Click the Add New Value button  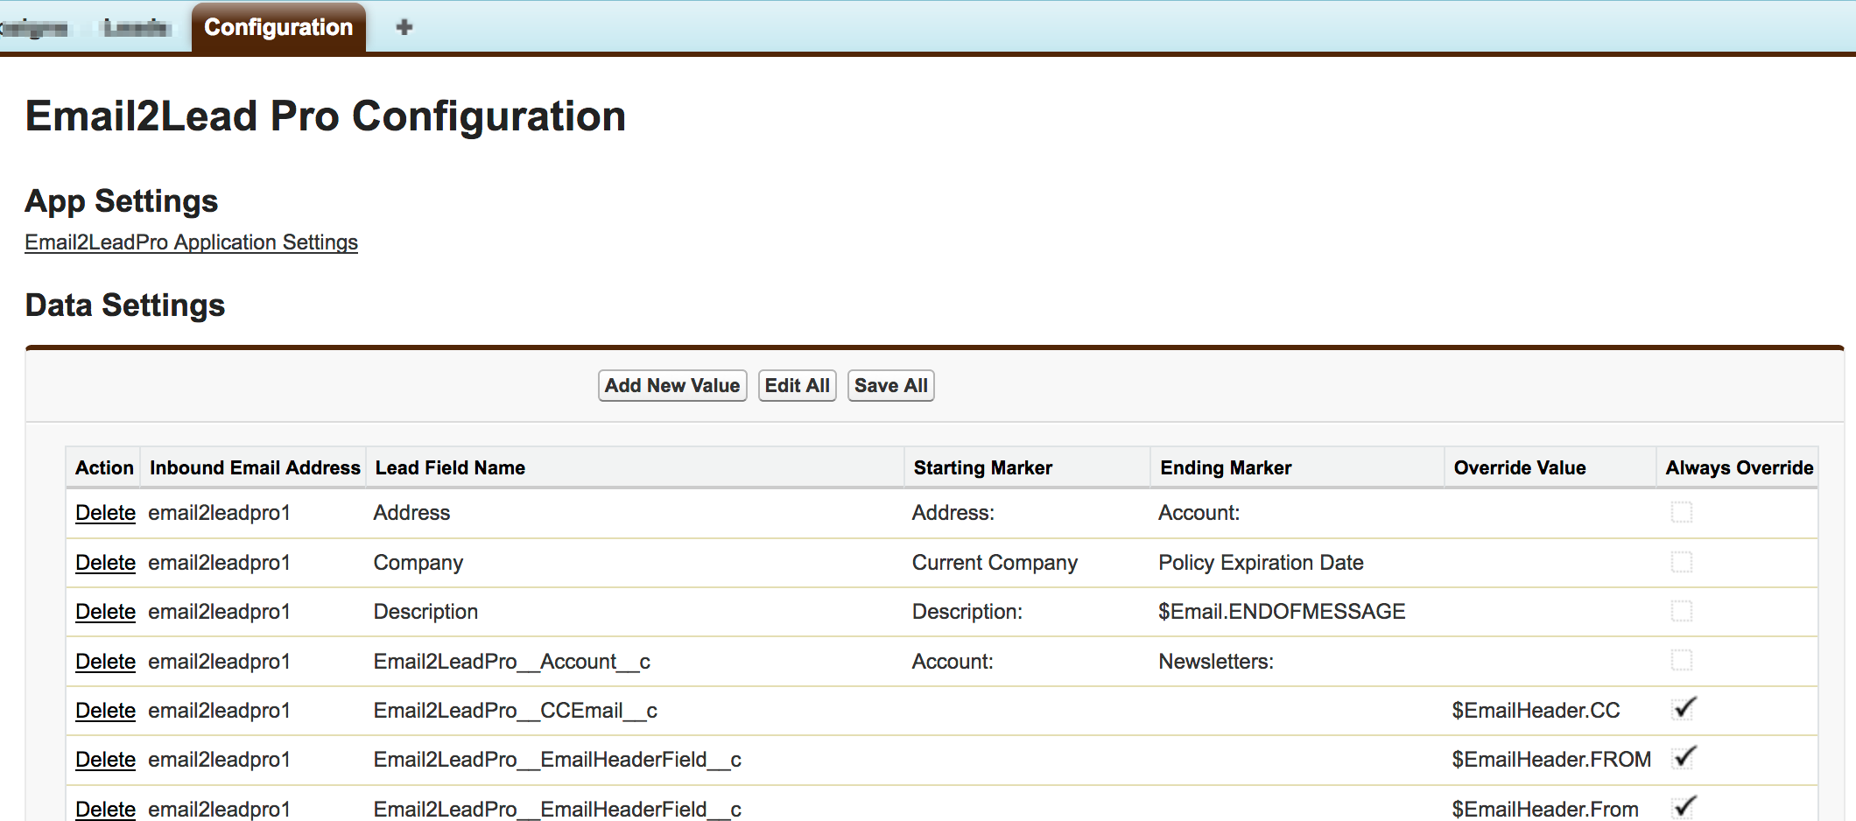671,385
